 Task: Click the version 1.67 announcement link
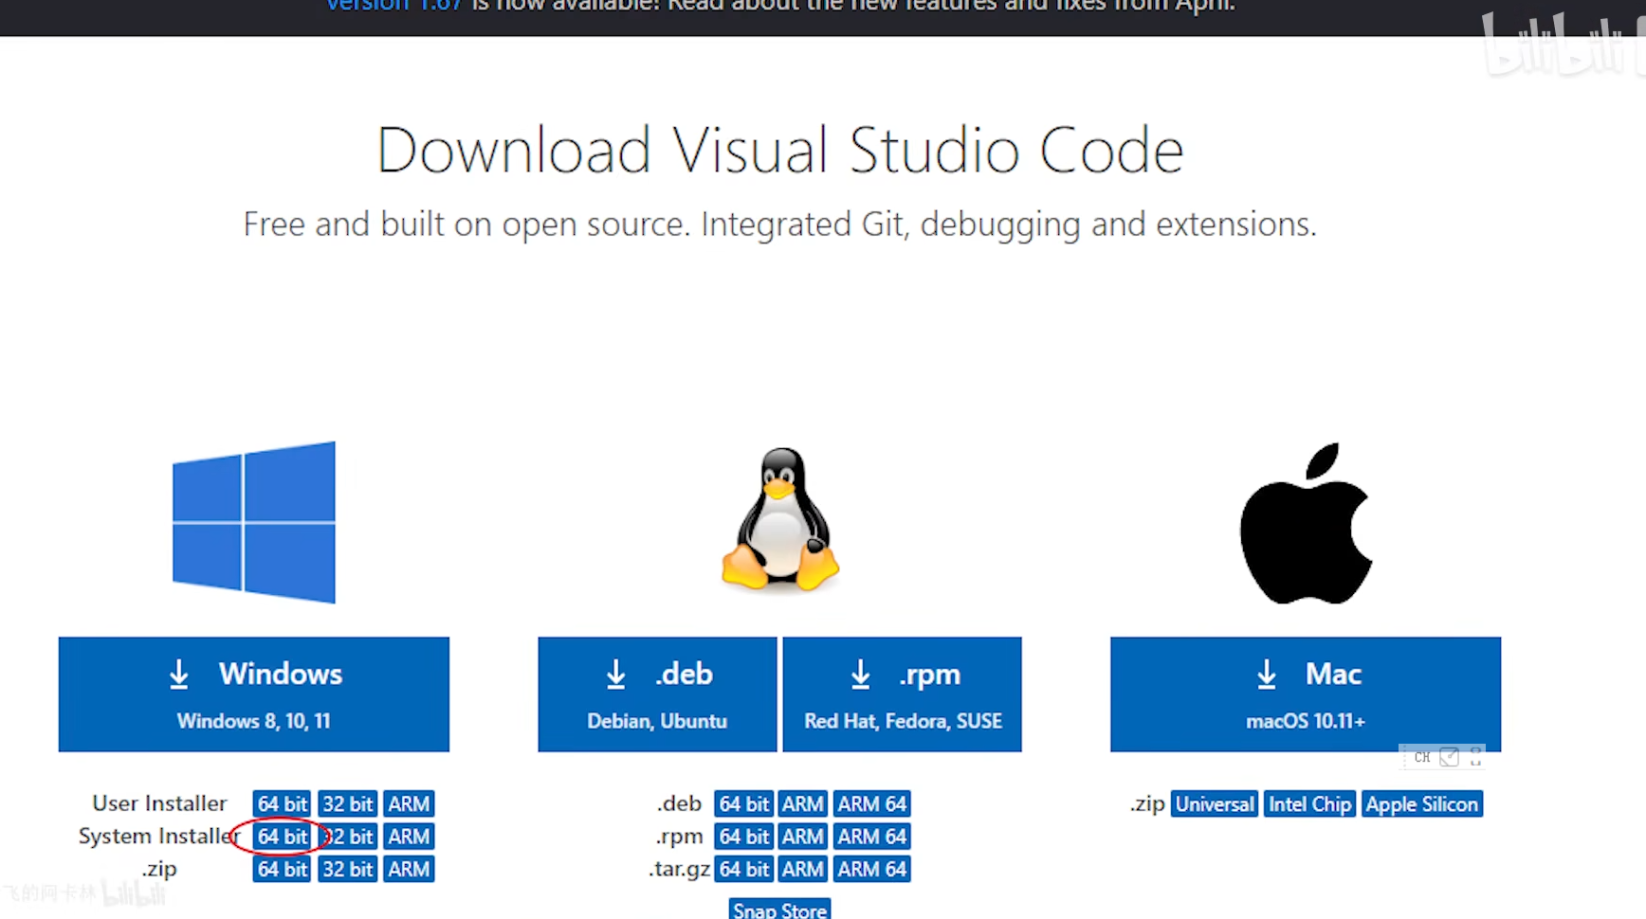[394, 7]
